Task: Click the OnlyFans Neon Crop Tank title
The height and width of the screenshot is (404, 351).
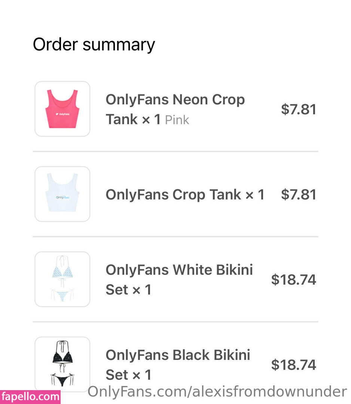Action: point(175,100)
